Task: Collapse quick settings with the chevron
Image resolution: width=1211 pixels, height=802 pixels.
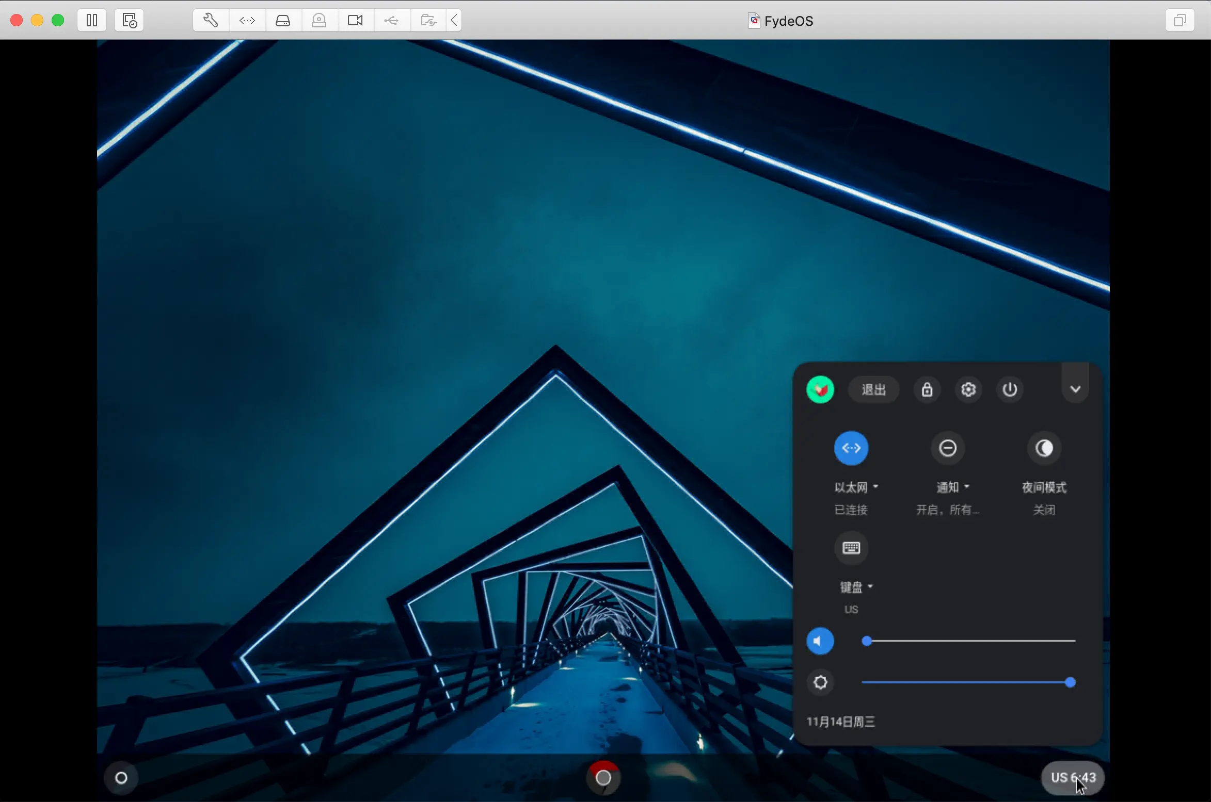Action: 1075,389
